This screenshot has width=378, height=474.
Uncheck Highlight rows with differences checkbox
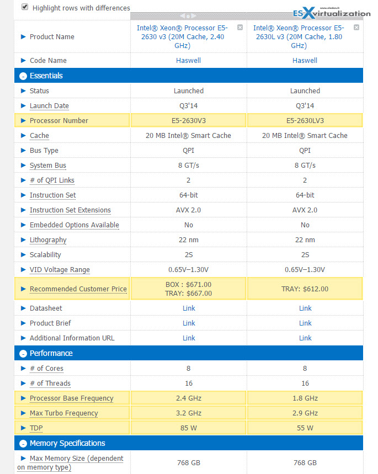pos(25,7)
